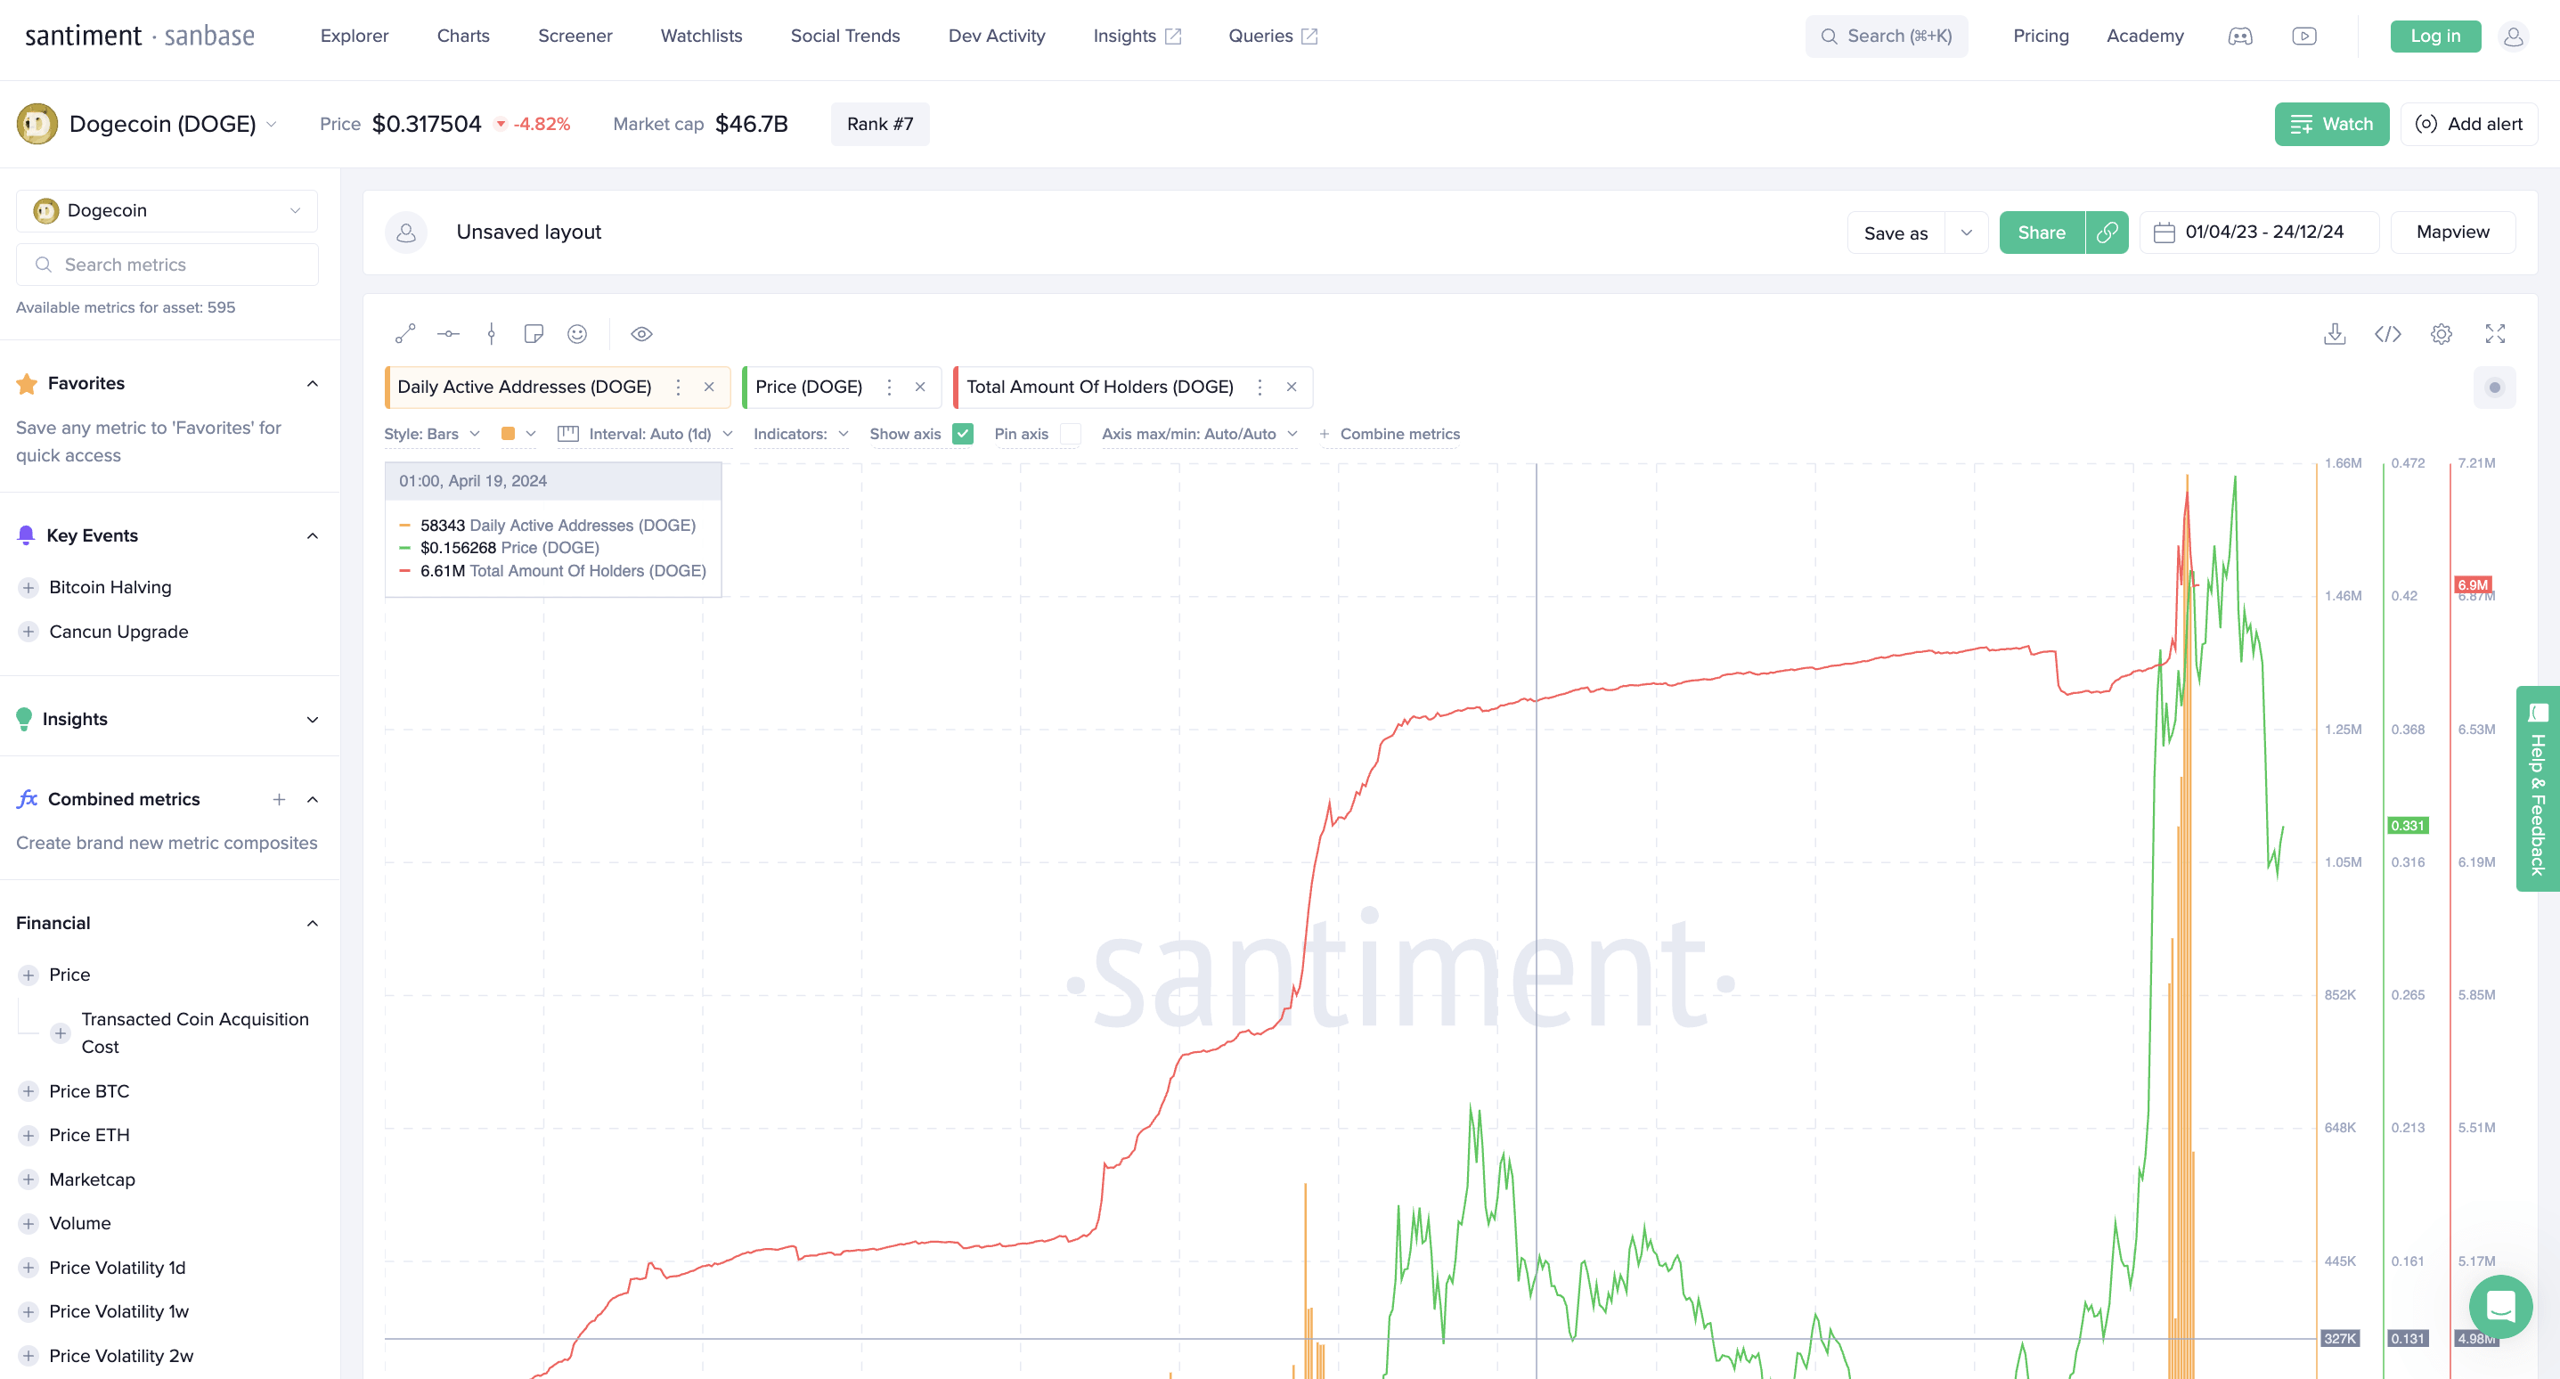Open the date range picker
The image size is (2560, 1379).
pos(2259,233)
